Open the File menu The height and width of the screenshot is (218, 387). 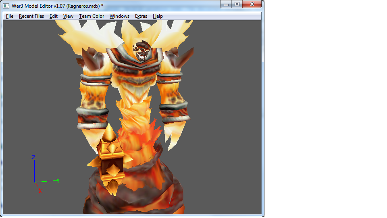coord(10,16)
